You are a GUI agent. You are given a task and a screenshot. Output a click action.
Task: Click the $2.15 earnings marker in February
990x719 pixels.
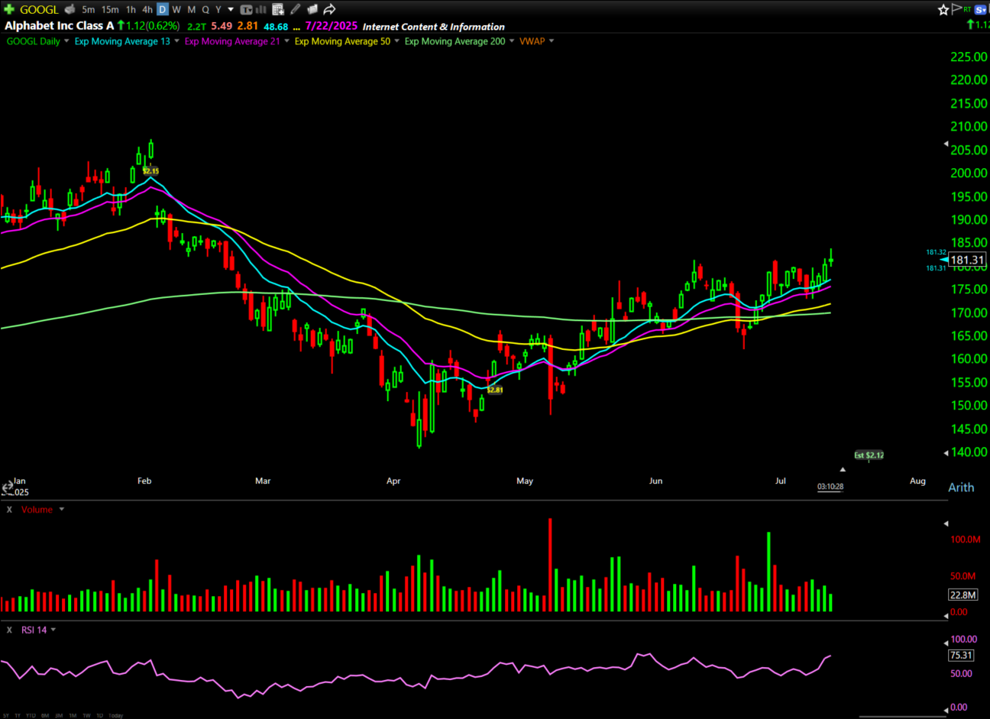tap(150, 171)
